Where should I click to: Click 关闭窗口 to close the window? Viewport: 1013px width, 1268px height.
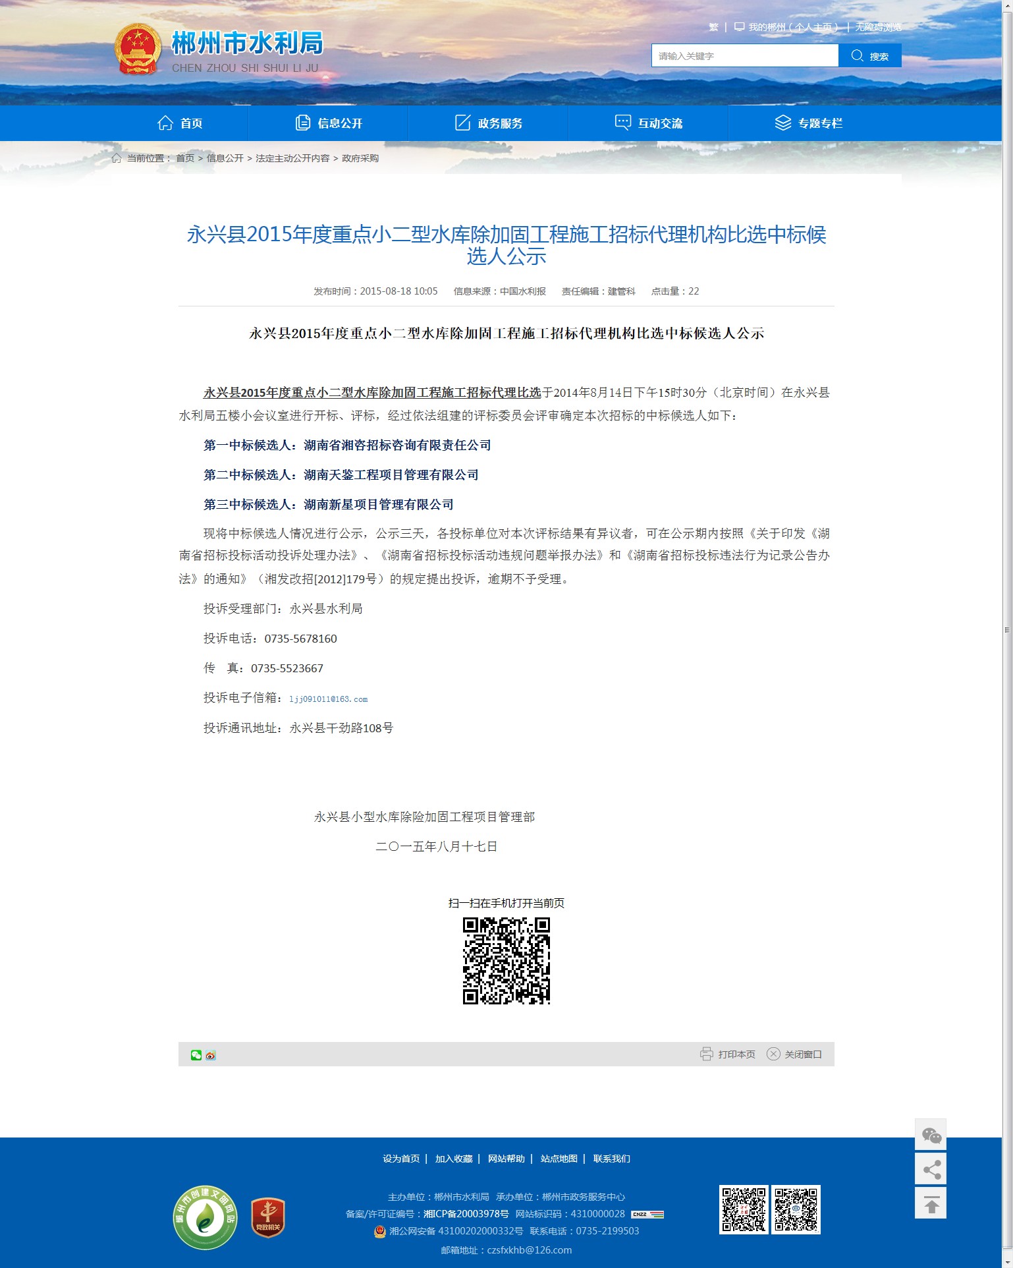click(x=794, y=1054)
